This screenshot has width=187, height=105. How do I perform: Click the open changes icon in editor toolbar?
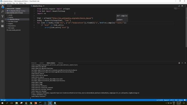[179, 6]
